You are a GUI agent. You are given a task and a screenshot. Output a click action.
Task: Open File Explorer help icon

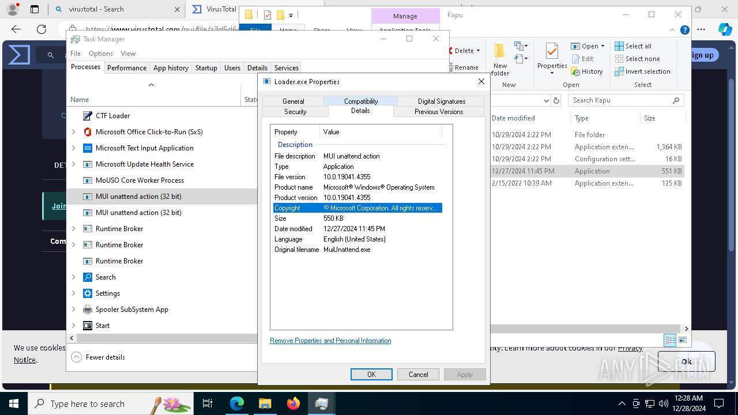coord(684,30)
